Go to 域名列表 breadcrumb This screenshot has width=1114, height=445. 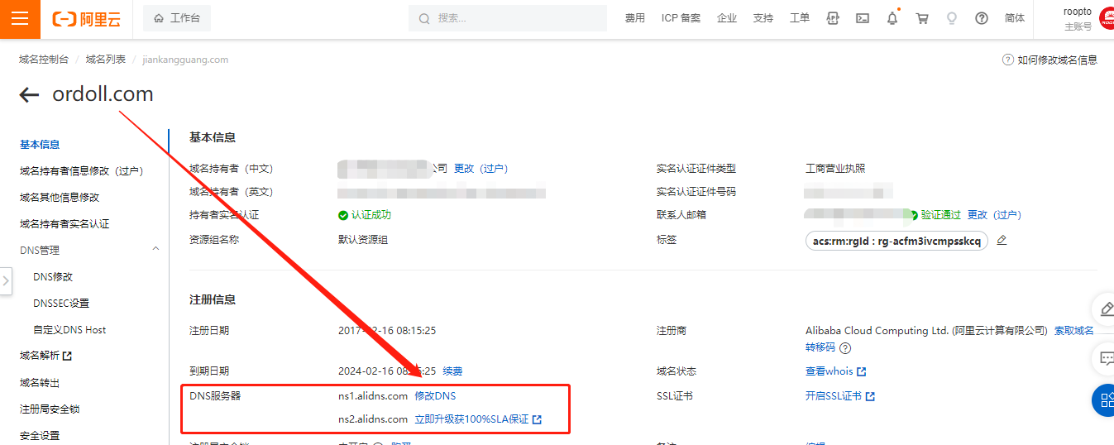(x=106, y=60)
